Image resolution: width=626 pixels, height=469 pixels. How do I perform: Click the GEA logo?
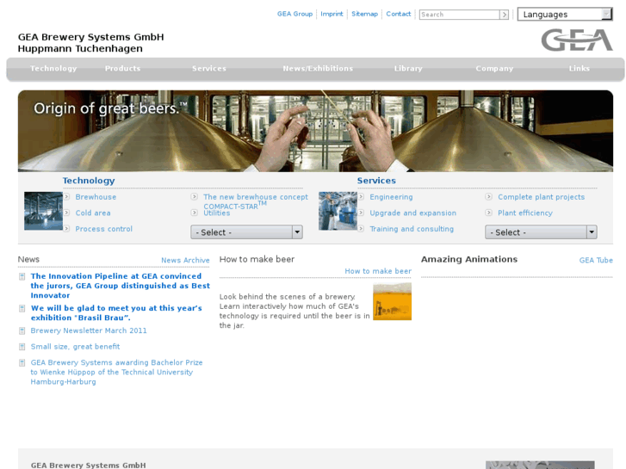pyautogui.click(x=577, y=40)
